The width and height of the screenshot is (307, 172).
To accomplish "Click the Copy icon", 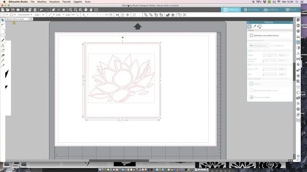I will click(30, 10).
